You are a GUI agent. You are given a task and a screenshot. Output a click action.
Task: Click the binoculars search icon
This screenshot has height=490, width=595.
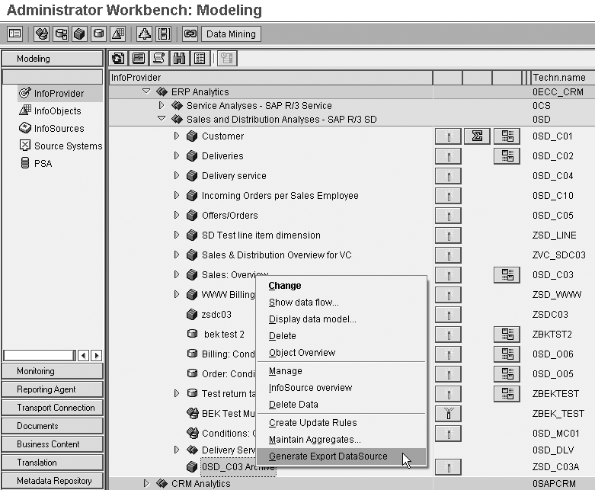(x=179, y=58)
